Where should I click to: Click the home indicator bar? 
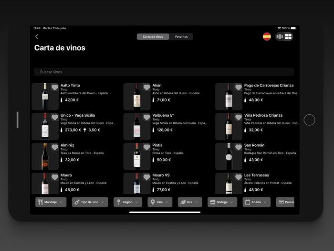(x=165, y=212)
